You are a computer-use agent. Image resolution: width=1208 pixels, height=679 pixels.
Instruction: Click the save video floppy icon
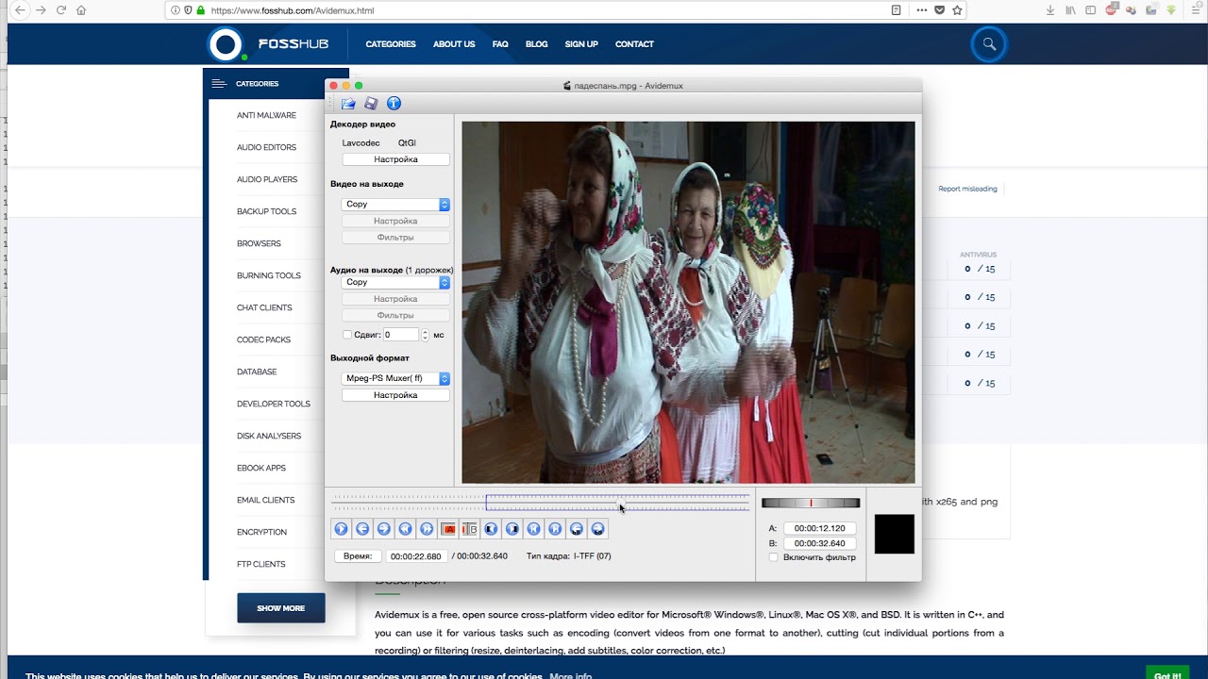pos(371,104)
